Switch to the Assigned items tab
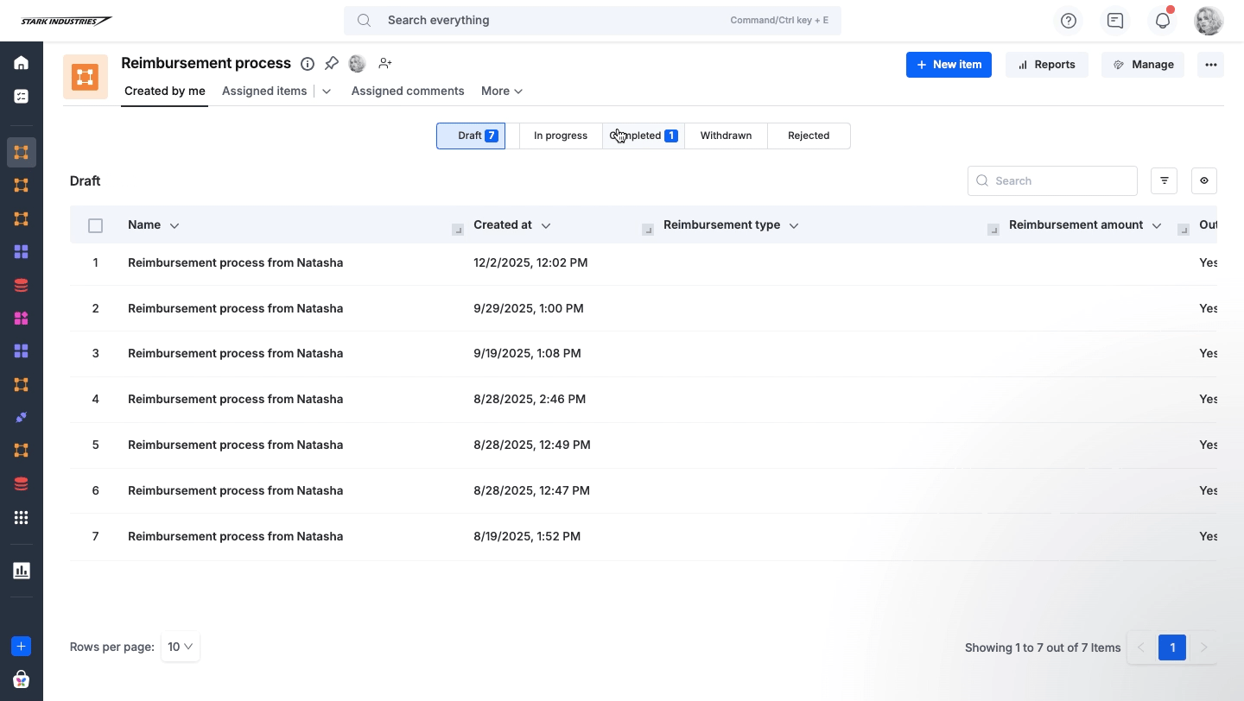 [264, 91]
